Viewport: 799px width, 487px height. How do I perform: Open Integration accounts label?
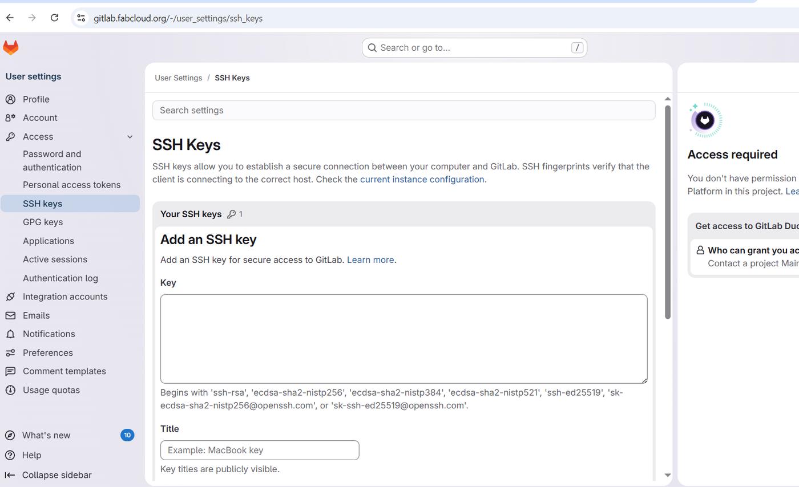click(65, 297)
